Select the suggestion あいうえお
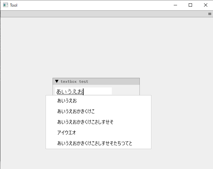Screen dimensions: 213x169 (99, 101)
